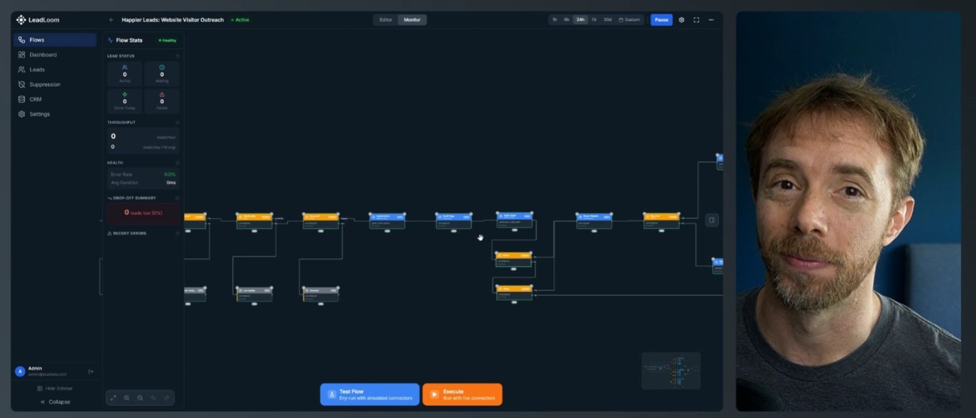Viewport: 976px width, 418px height.
Task: Click the Failed warning triangle icon
Action: click(162, 95)
